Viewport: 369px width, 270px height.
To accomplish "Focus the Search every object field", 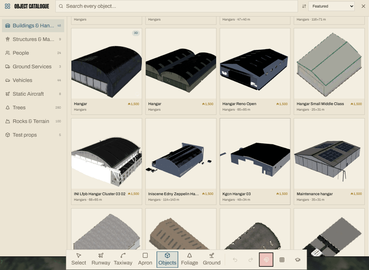I will click(176, 6).
